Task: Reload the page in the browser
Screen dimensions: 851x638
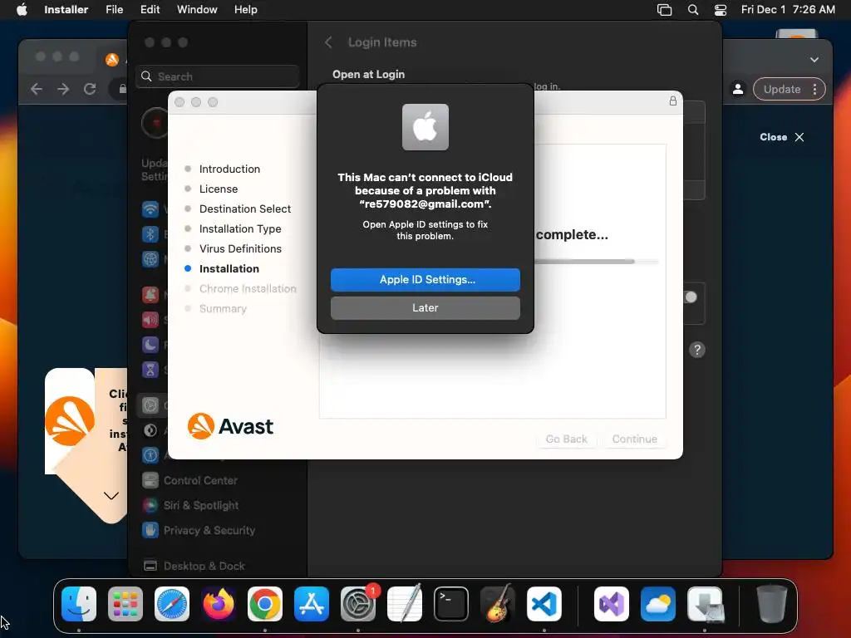Action: 90,89
